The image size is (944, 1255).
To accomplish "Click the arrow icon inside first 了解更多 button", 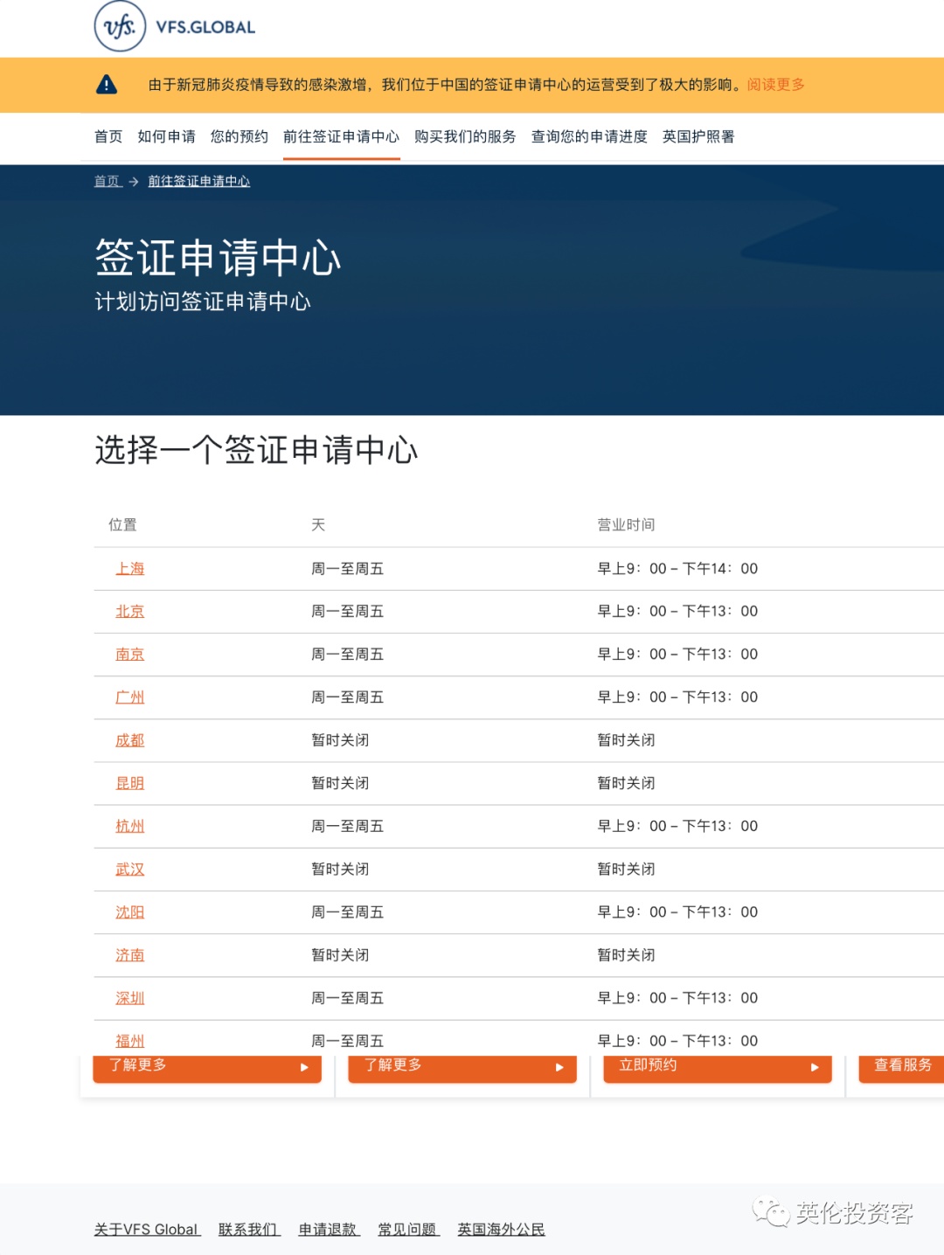I will point(305,1067).
